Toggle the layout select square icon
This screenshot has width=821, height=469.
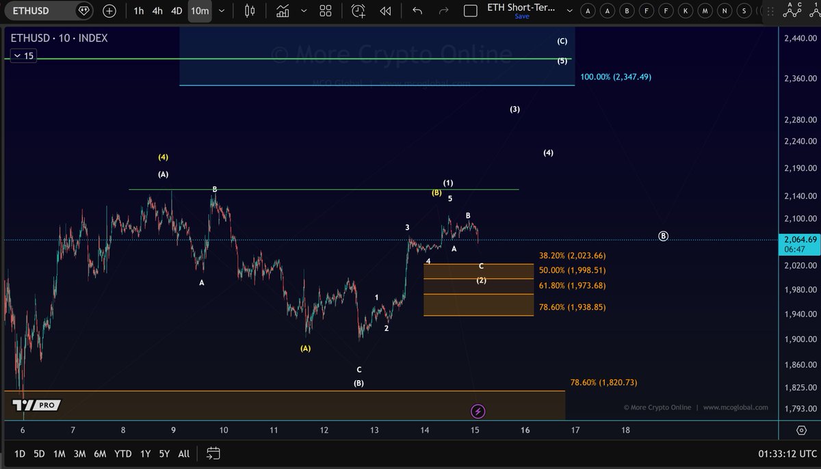pos(470,11)
